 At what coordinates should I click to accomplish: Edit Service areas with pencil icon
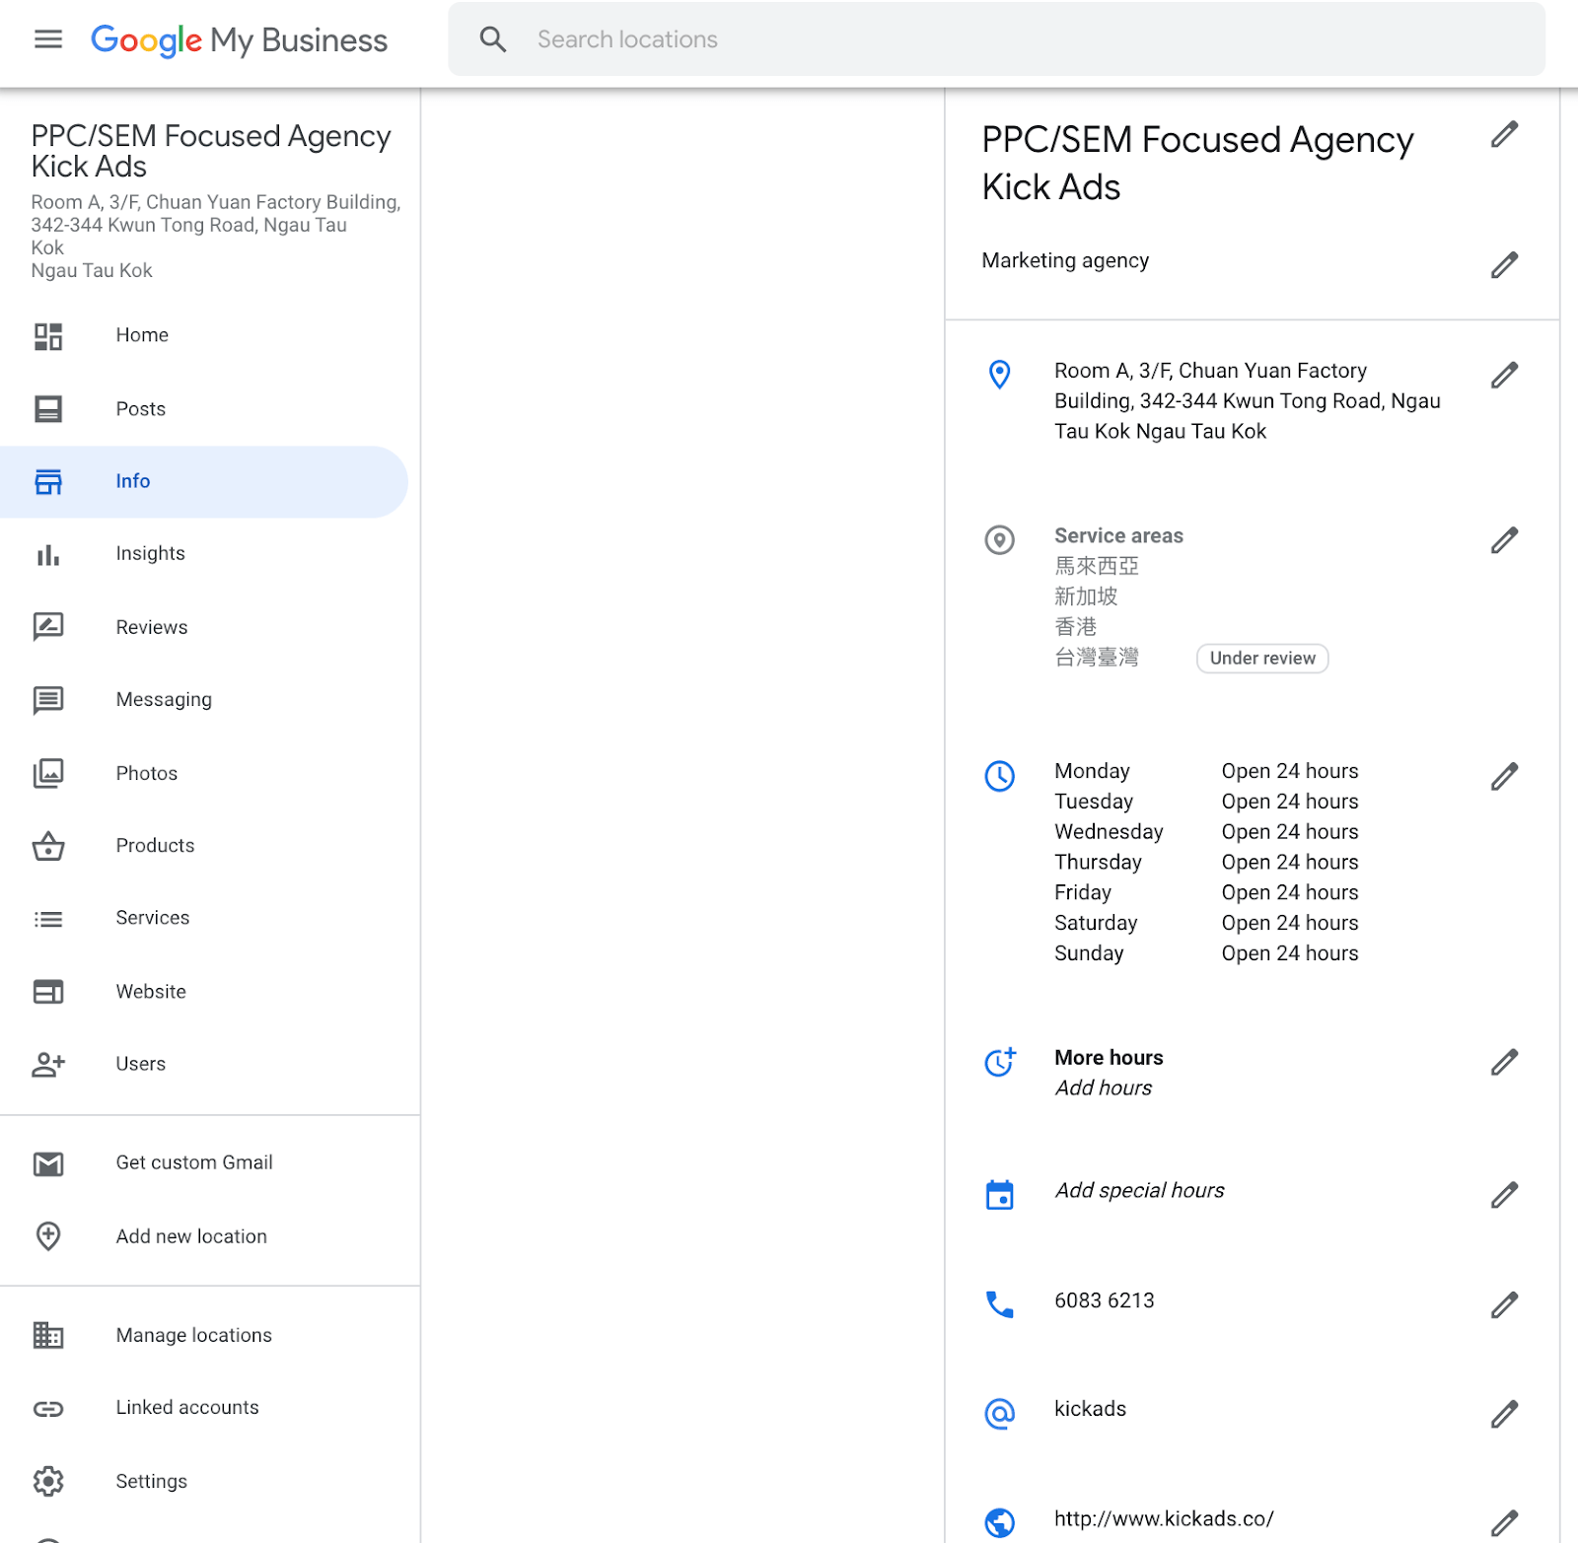click(1504, 539)
